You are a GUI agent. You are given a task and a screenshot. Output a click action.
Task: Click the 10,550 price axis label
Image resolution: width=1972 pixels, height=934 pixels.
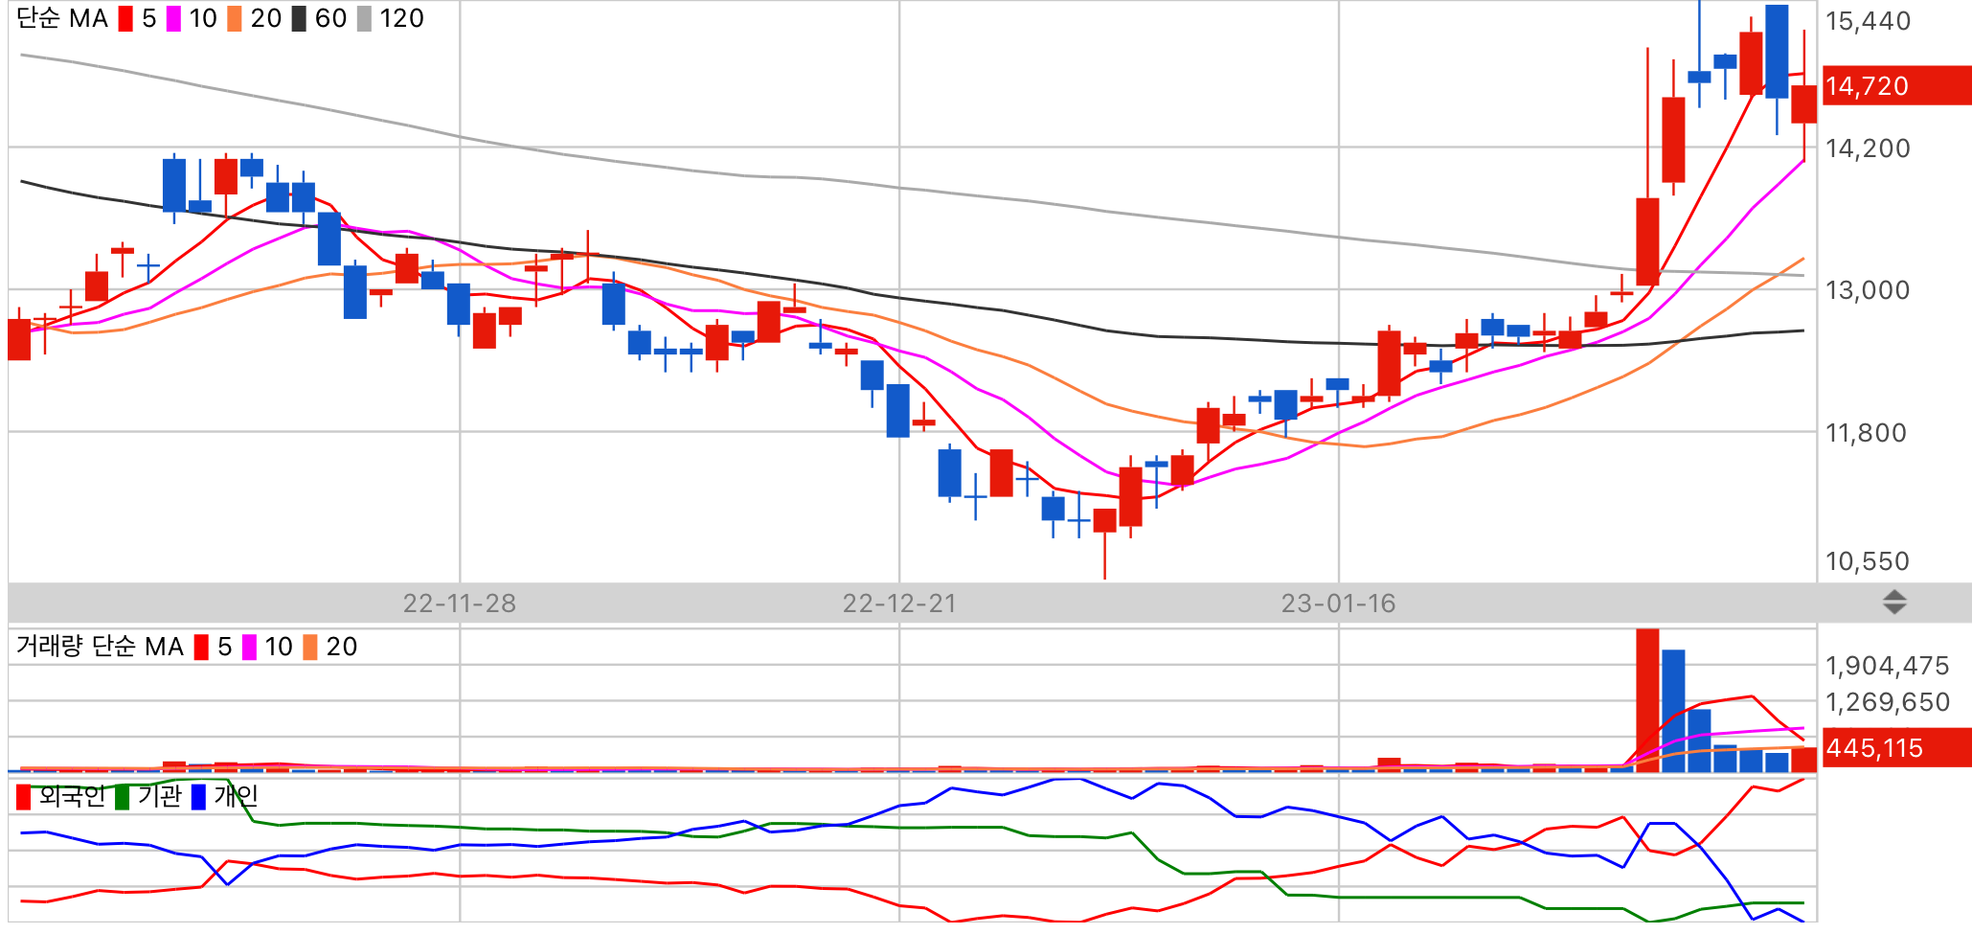coord(1868,561)
